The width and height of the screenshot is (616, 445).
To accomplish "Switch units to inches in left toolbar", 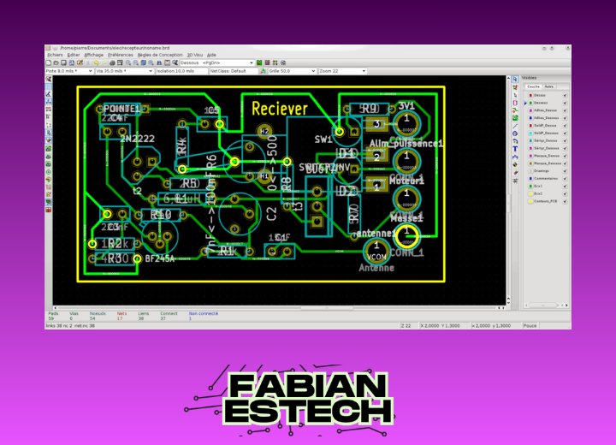I will coord(48,102).
